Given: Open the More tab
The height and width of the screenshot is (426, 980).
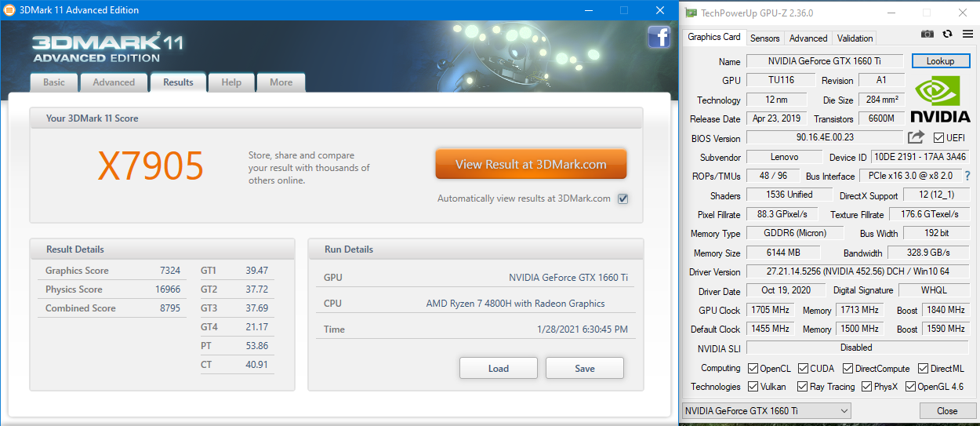Looking at the screenshot, I should [x=281, y=82].
